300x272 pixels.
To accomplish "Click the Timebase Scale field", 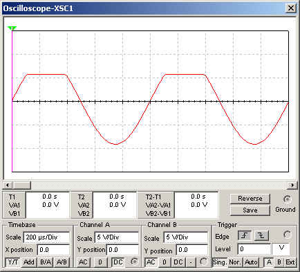I will [x=46, y=237].
